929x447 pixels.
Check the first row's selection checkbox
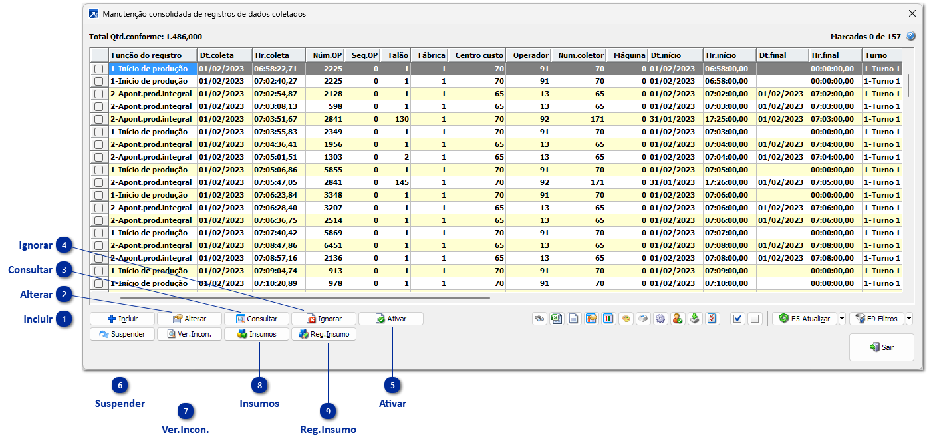[x=99, y=69]
